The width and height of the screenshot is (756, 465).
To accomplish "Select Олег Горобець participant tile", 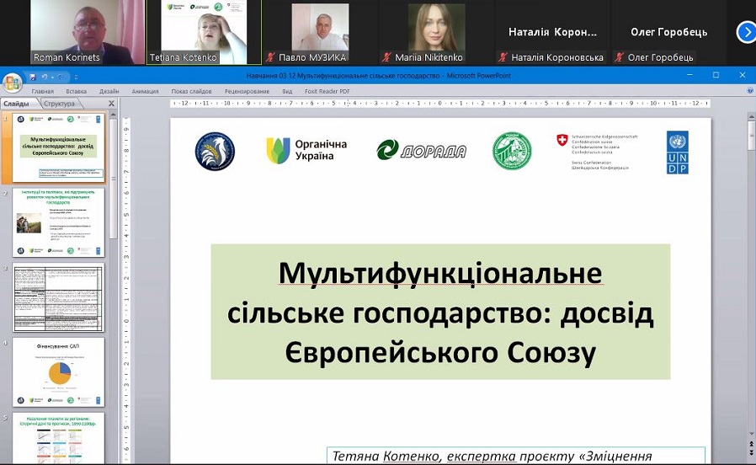I will (668, 32).
